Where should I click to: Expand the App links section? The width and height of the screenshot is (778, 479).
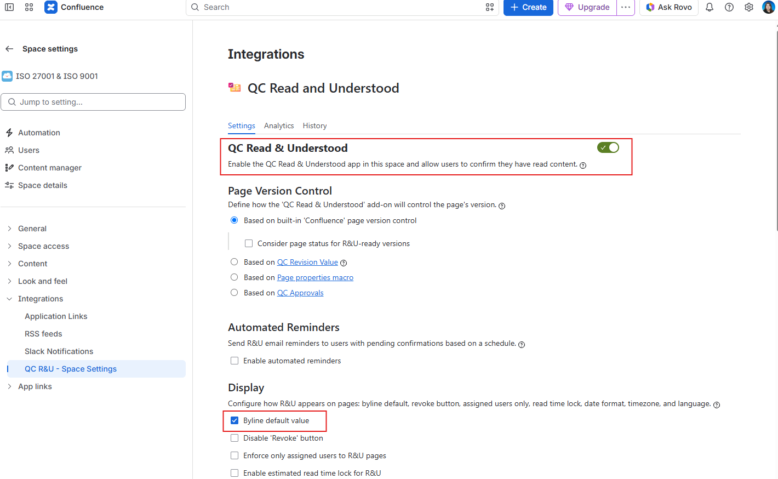pyautogui.click(x=9, y=386)
